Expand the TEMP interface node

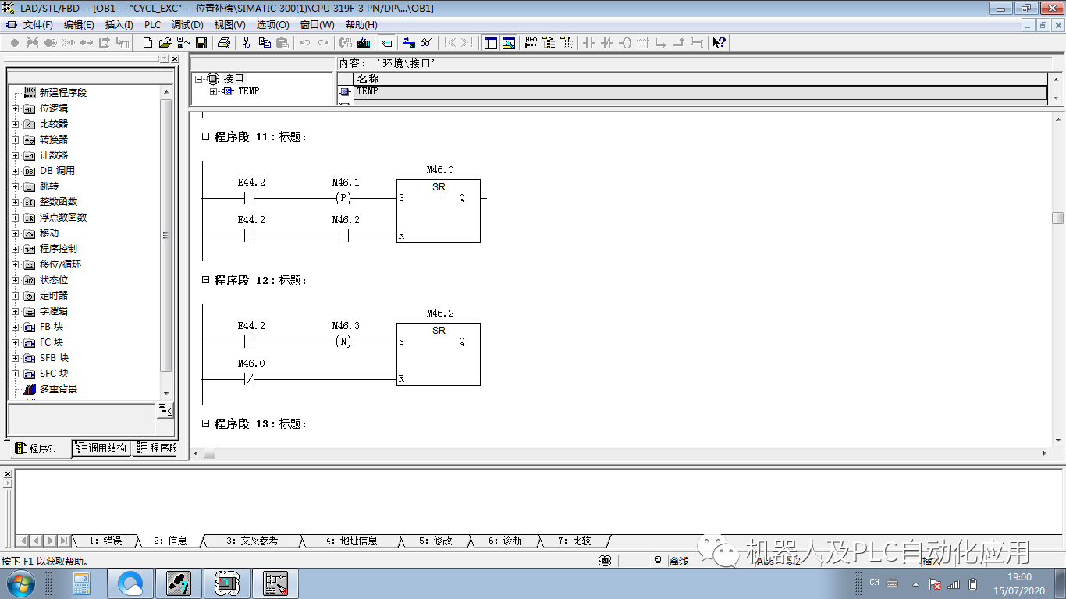point(213,91)
